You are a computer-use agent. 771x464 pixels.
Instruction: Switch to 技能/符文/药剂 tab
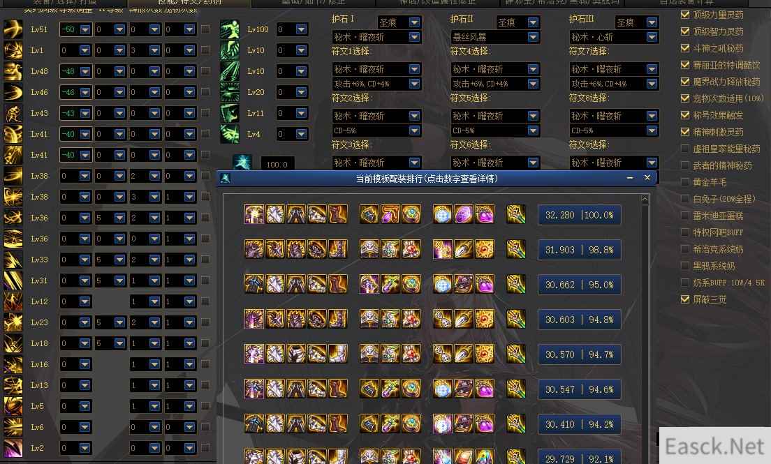189,2
